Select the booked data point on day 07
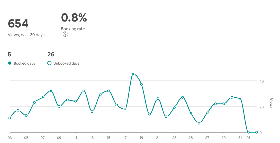The width and height of the screenshot is (280, 143). coord(43,97)
